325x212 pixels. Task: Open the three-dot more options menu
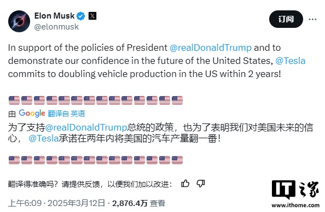point(312,19)
